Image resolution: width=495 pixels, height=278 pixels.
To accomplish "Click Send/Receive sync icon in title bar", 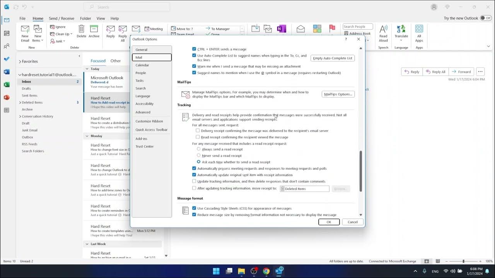I will [x=16, y=7].
